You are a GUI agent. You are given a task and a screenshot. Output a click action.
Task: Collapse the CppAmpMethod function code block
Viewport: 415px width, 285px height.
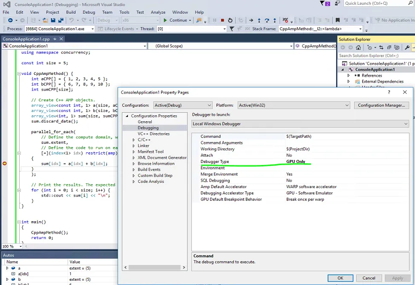19,74
